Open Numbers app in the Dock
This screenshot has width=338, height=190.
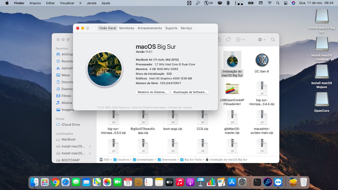(x=211, y=182)
